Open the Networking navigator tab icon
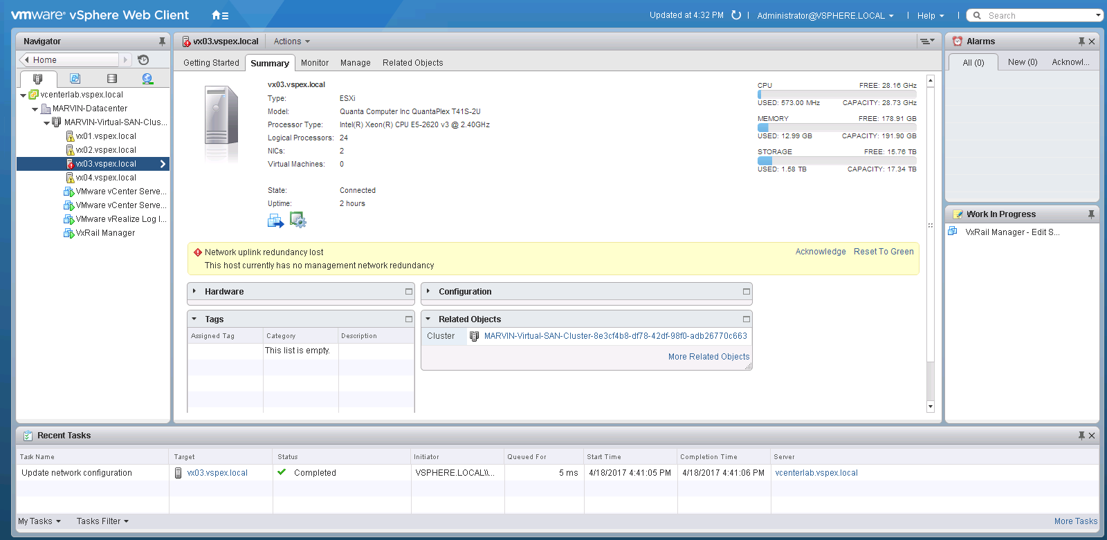1107x540 pixels. coord(147,79)
